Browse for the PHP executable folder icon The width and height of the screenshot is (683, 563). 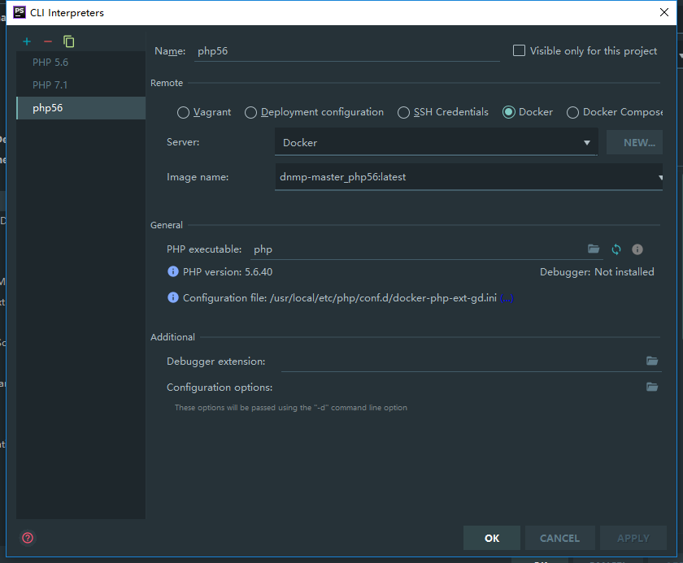pyautogui.click(x=594, y=249)
